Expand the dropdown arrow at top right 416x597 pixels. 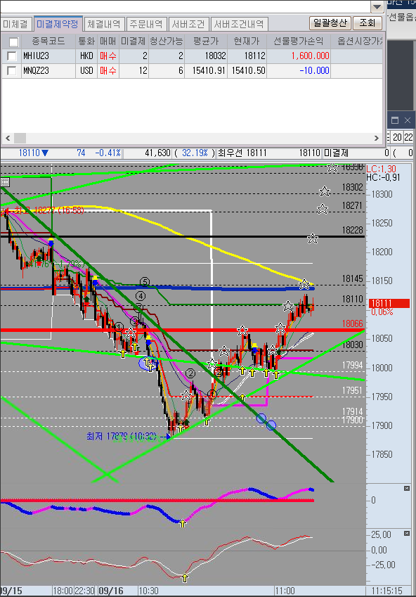[377, 7]
